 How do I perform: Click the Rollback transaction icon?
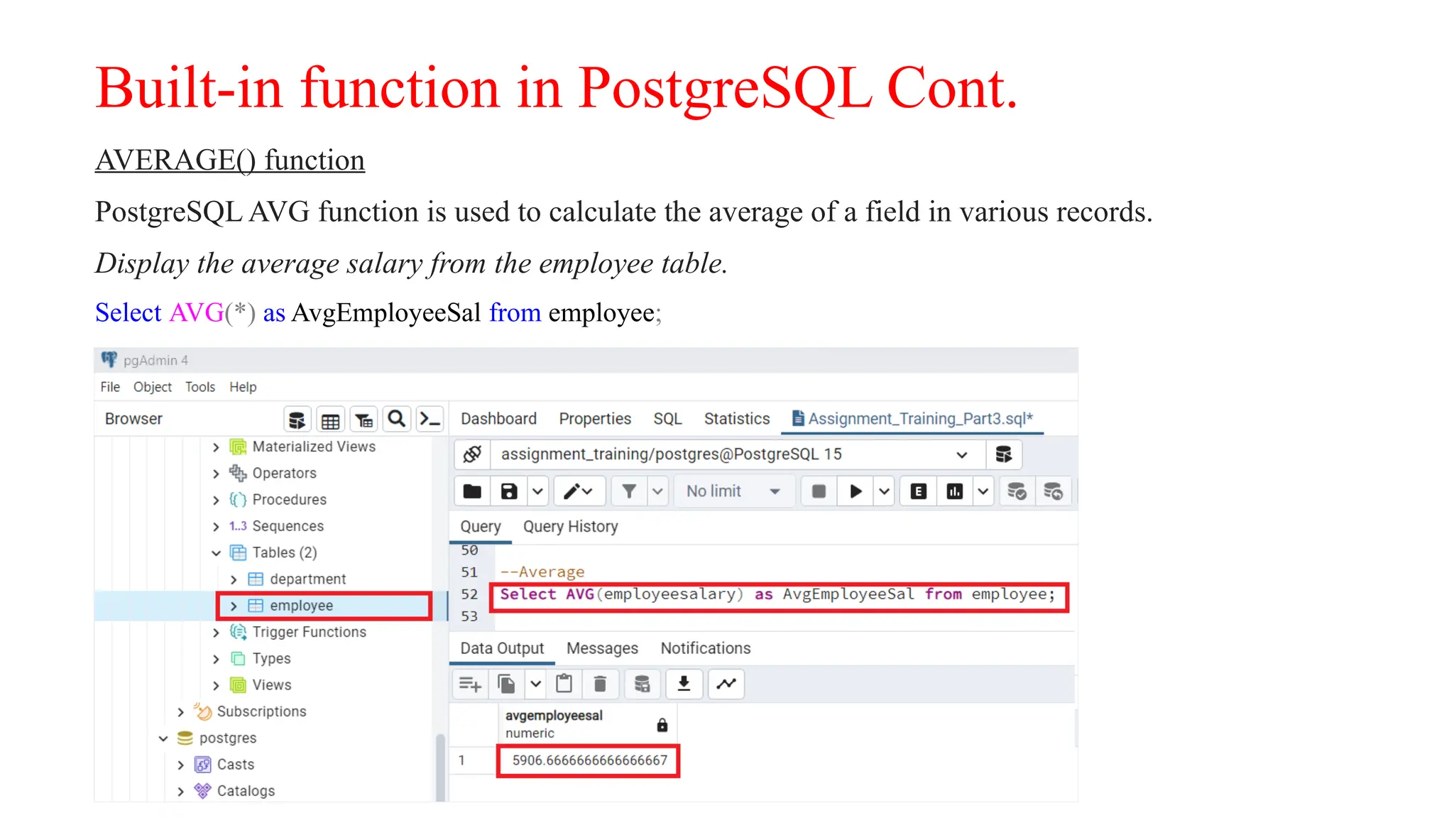(1053, 491)
